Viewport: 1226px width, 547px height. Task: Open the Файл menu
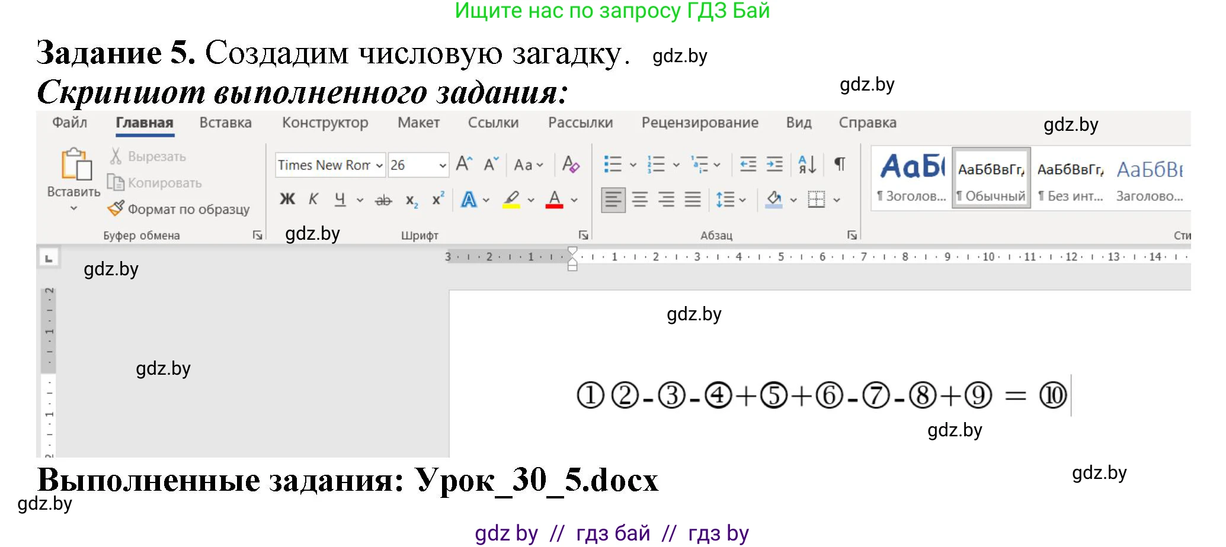pyautogui.click(x=69, y=123)
